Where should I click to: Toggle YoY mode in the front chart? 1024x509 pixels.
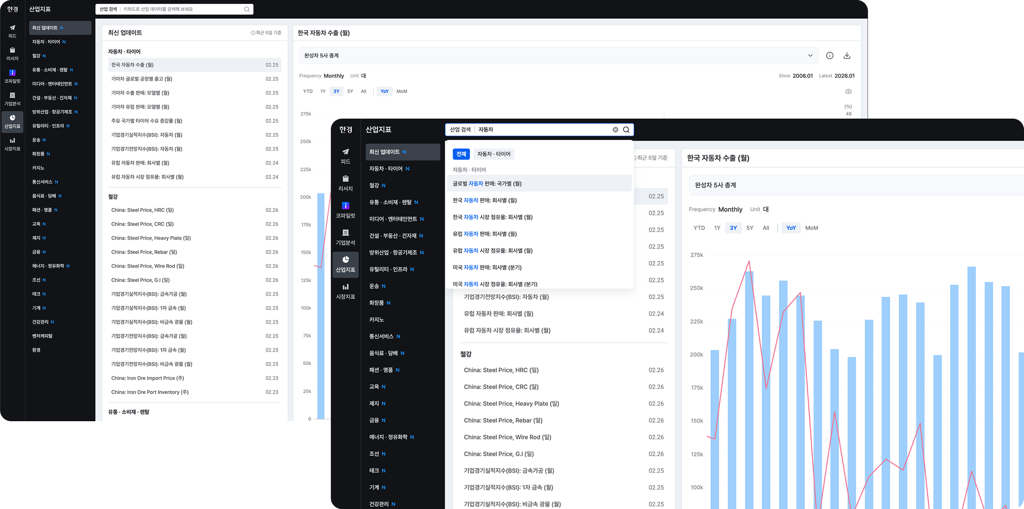point(791,228)
